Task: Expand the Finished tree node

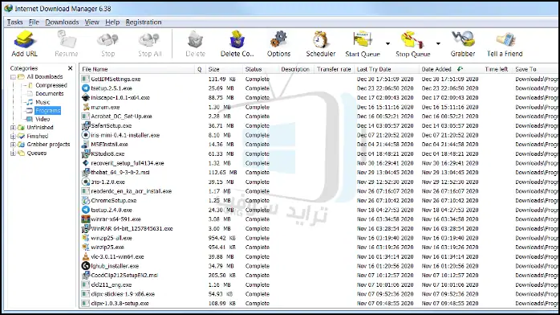Action: pyautogui.click(x=13, y=136)
